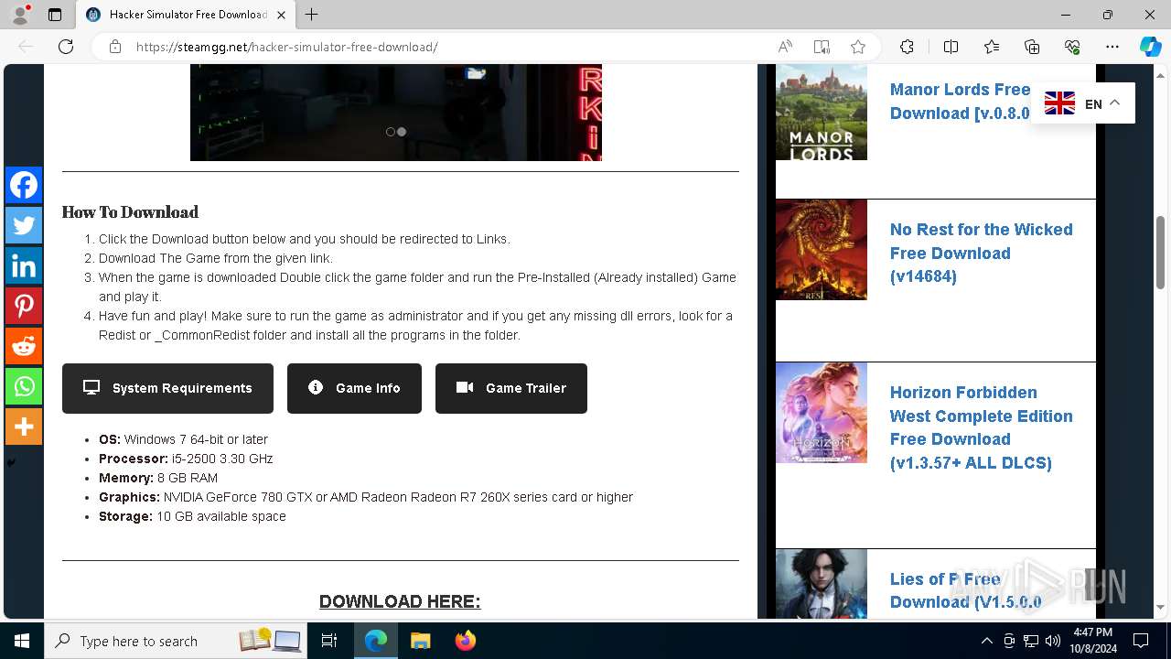
Task: Click Manor Lords thumbnail
Action: pyautogui.click(x=822, y=113)
